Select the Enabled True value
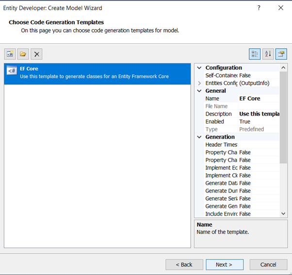This screenshot has height=275, width=292. (259, 121)
